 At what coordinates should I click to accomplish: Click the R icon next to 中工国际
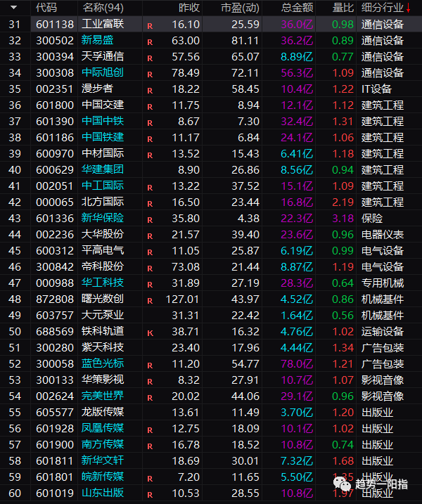(150, 188)
